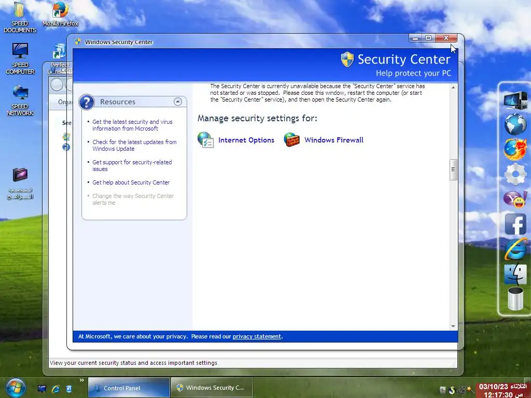Click the Resources question mark icon
Image resolution: width=531 pixels, height=398 pixels.
(x=87, y=102)
